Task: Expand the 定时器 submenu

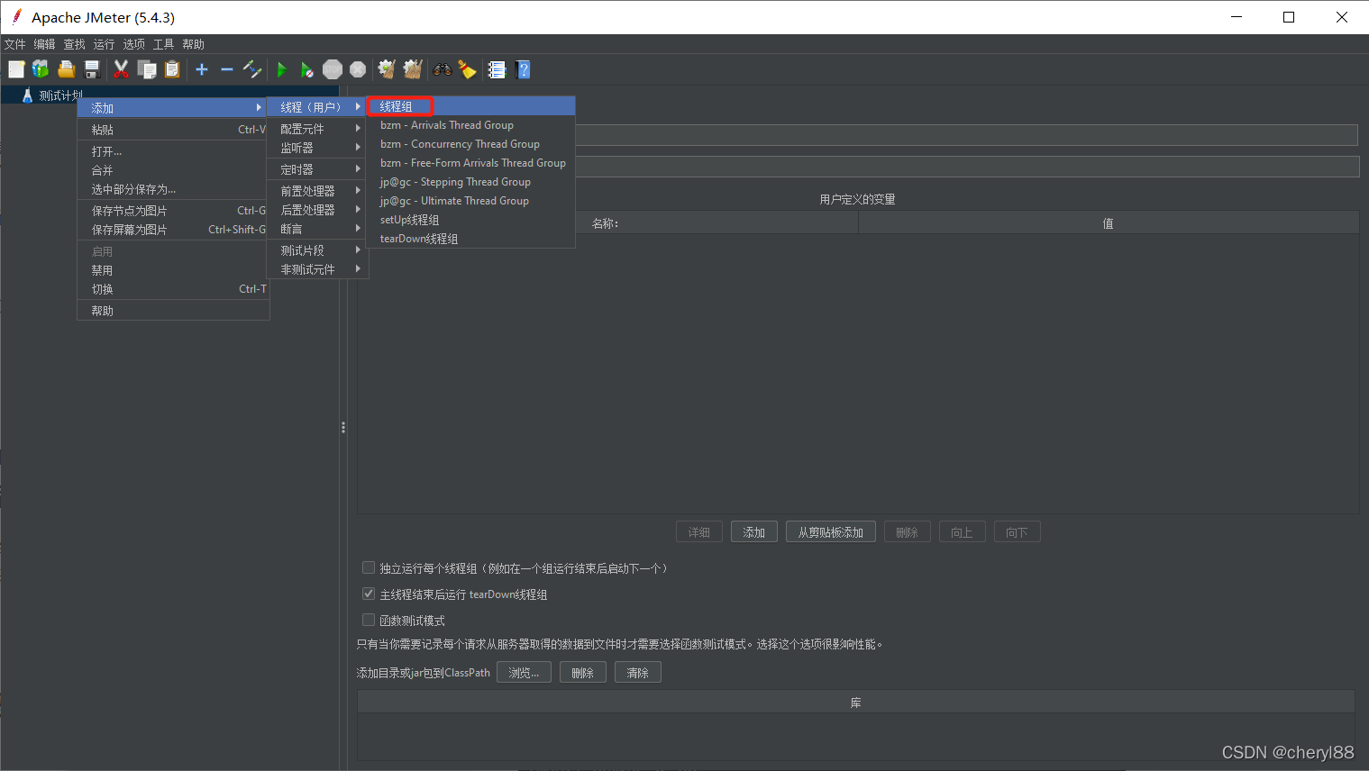Action: click(x=317, y=169)
